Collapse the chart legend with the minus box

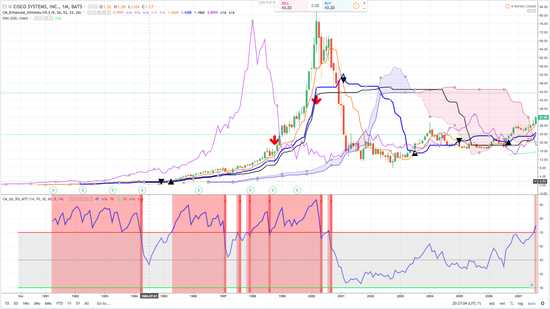pos(4,7)
